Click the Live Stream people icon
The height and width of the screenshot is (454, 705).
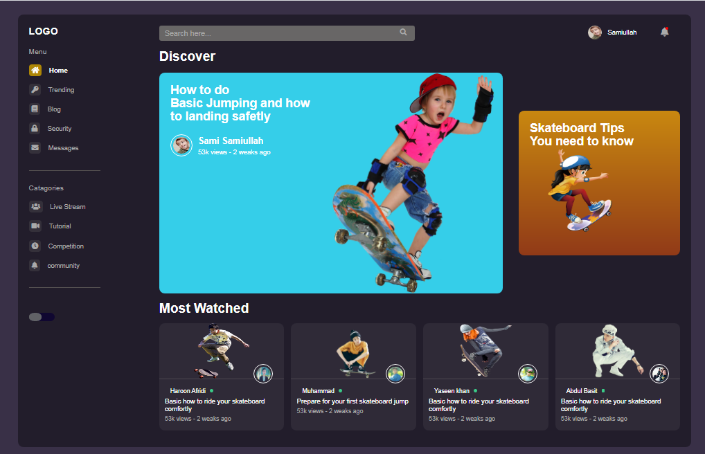36,207
